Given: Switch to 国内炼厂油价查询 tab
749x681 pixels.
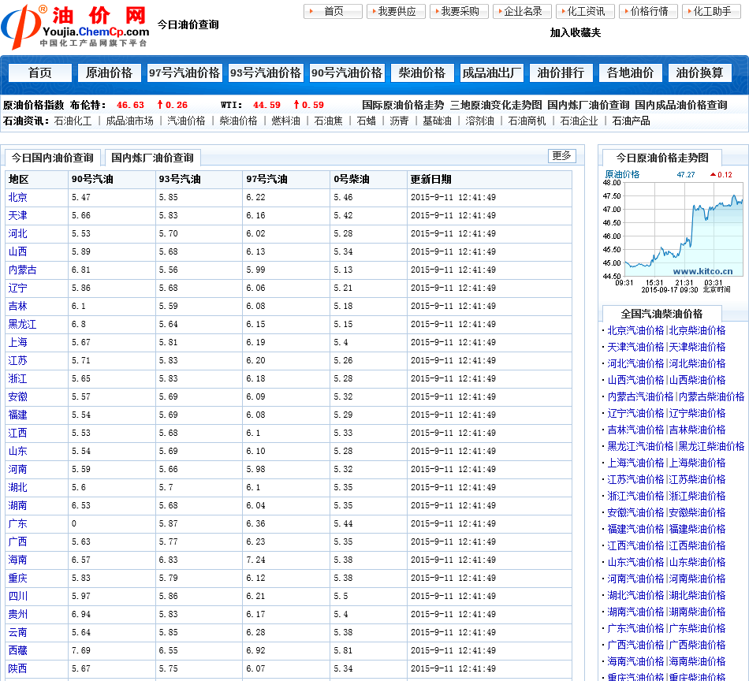Looking at the screenshot, I should click(152, 158).
